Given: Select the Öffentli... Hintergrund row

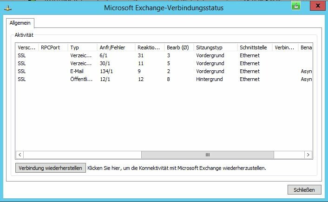Looking at the screenshot, I should 164,79.
